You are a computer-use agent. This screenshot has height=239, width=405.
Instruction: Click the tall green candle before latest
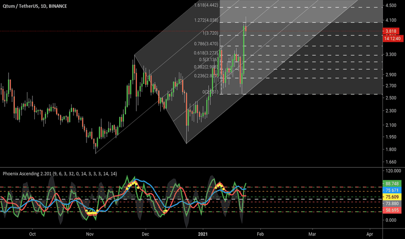244,50
